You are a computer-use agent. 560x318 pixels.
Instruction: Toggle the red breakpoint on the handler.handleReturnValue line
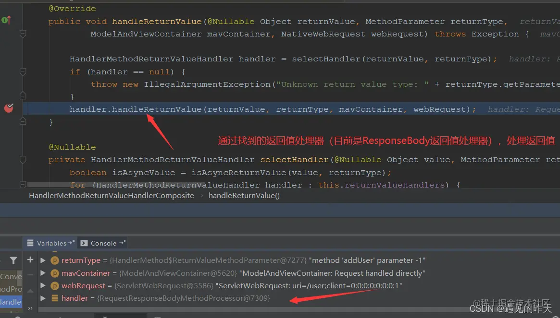(x=9, y=107)
